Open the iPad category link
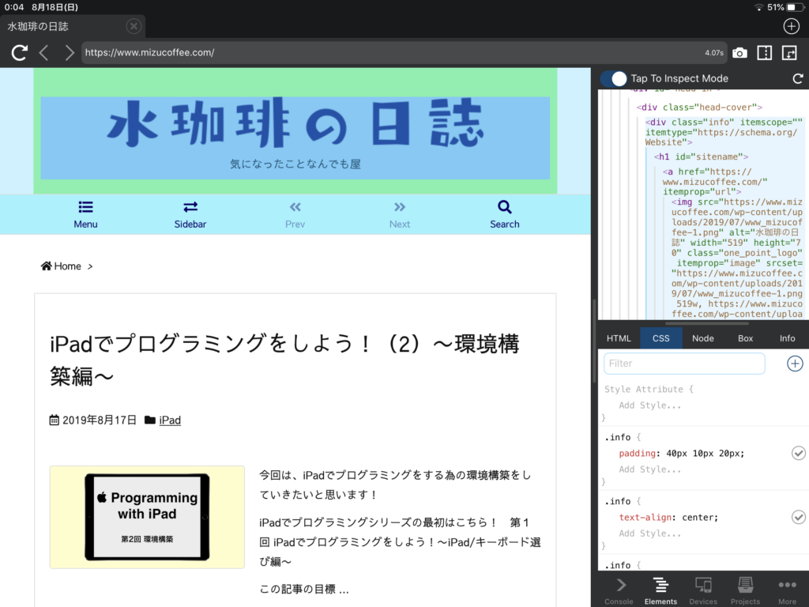The image size is (809, 607). (170, 420)
